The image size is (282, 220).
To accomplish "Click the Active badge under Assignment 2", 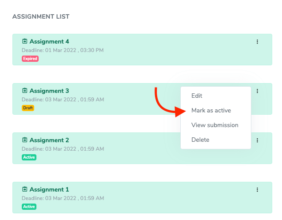I will (x=29, y=157).
